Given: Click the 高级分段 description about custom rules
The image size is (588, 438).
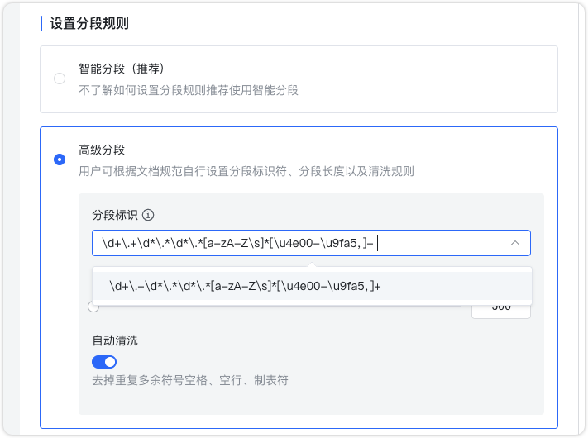Looking at the screenshot, I should 246,171.
